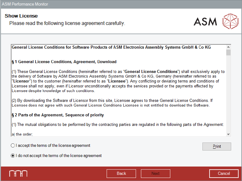
Task: Click the license scrollbar thumb
Action: point(228,53)
